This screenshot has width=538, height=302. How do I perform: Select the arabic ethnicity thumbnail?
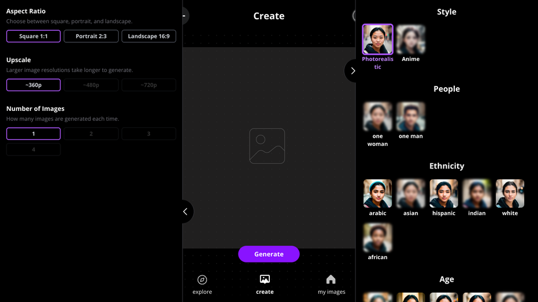coord(377,193)
